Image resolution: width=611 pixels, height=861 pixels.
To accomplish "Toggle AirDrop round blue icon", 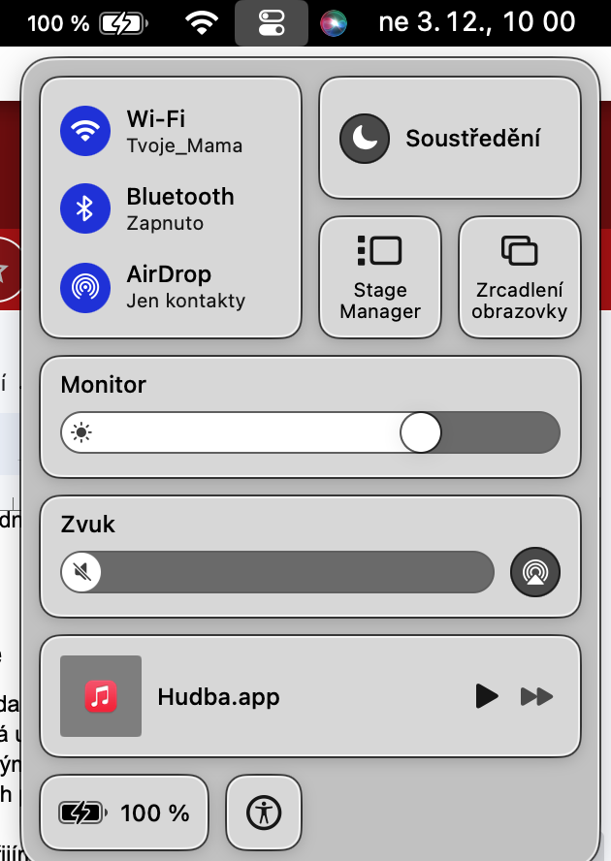I will click(x=85, y=288).
